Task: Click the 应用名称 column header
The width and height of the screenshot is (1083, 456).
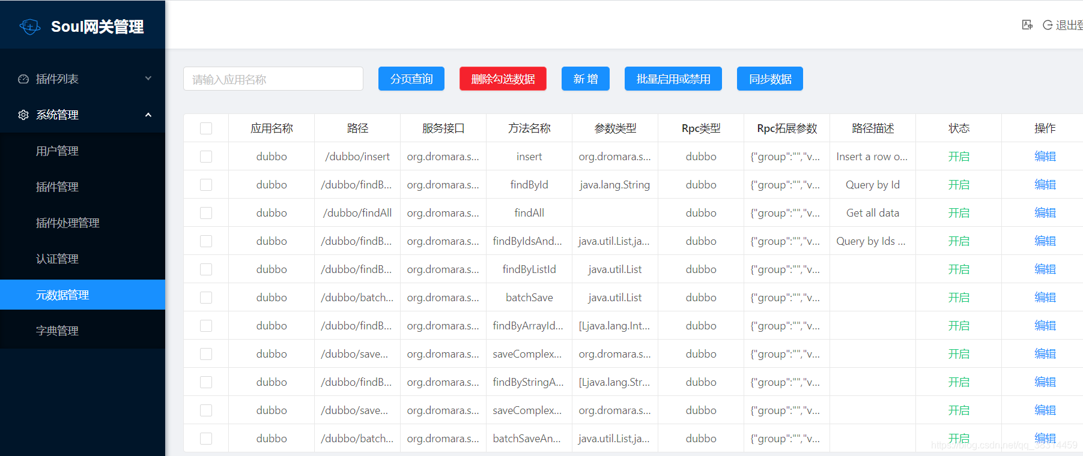Action: coord(272,128)
